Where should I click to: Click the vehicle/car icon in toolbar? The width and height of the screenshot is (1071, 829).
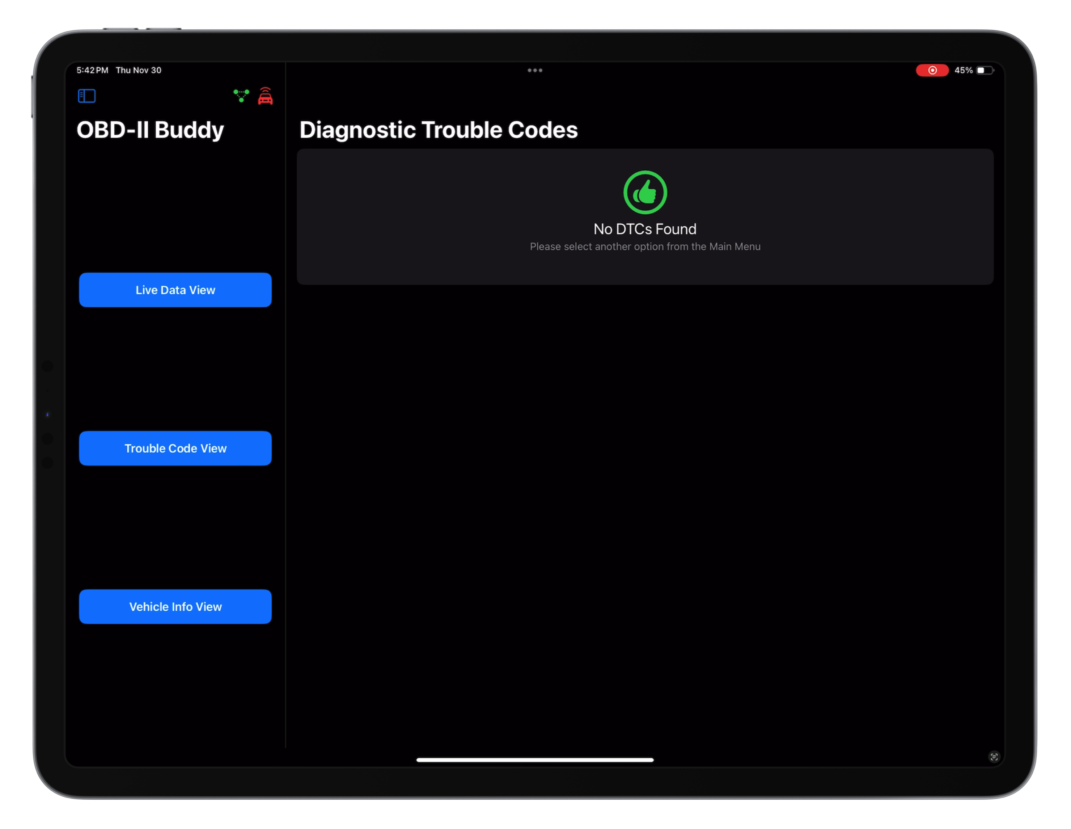pyautogui.click(x=265, y=96)
